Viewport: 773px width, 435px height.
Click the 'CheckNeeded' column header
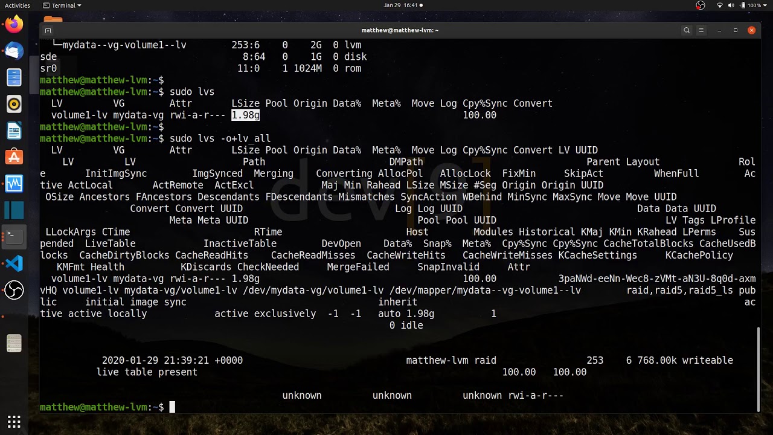[x=268, y=267]
